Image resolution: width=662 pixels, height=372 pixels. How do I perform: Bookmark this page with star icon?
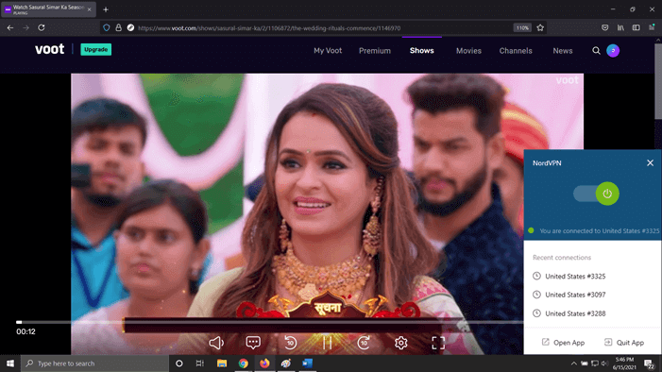point(540,28)
